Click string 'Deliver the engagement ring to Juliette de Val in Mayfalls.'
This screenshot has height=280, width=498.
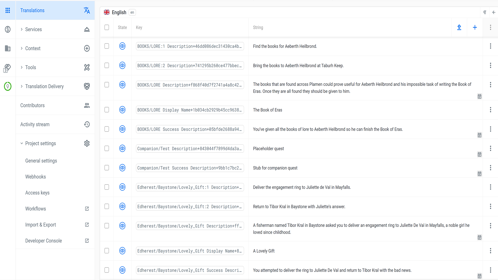coord(302,187)
